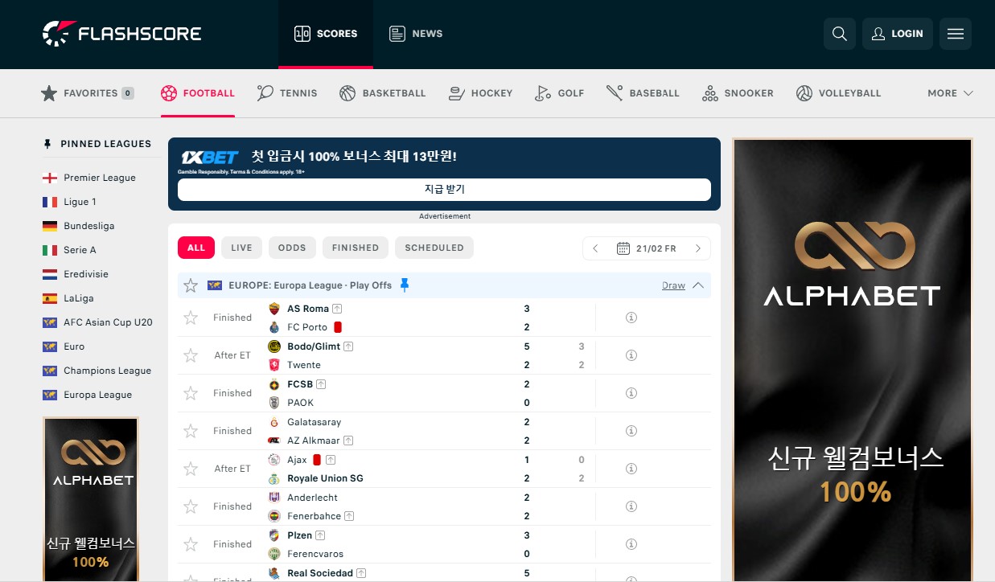Open the Draw link

click(x=673, y=285)
